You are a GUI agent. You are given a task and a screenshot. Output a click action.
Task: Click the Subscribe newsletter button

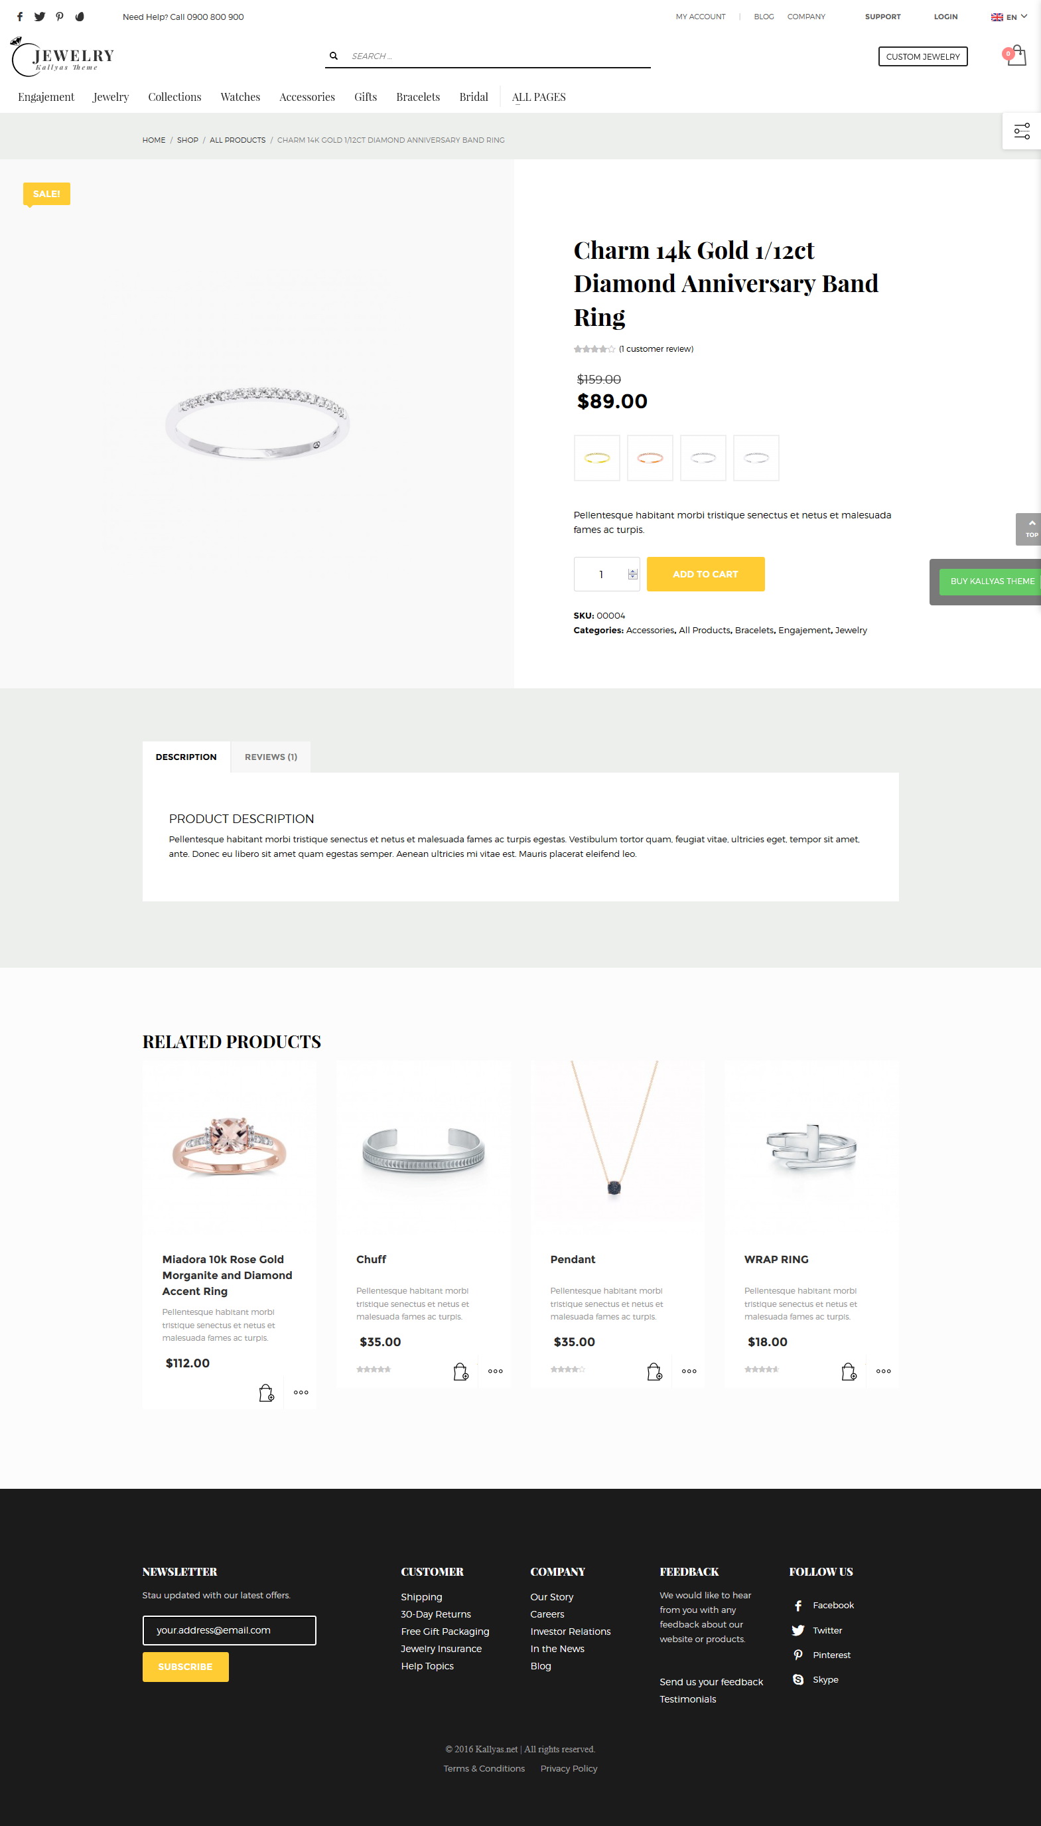185,1667
